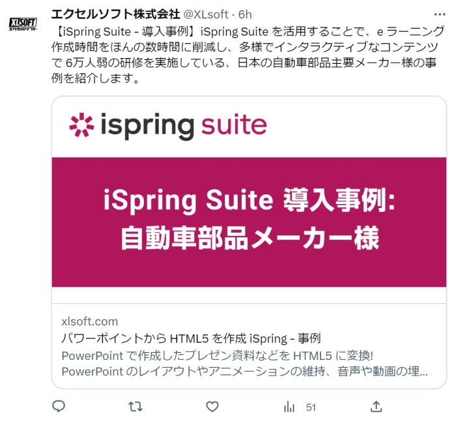Click the 自動車部品メーカー様 headline in banner
Viewport: 456px width, 429px height.
(250, 238)
